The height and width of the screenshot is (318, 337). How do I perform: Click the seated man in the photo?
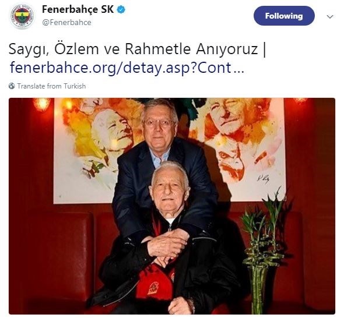pos(170,238)
